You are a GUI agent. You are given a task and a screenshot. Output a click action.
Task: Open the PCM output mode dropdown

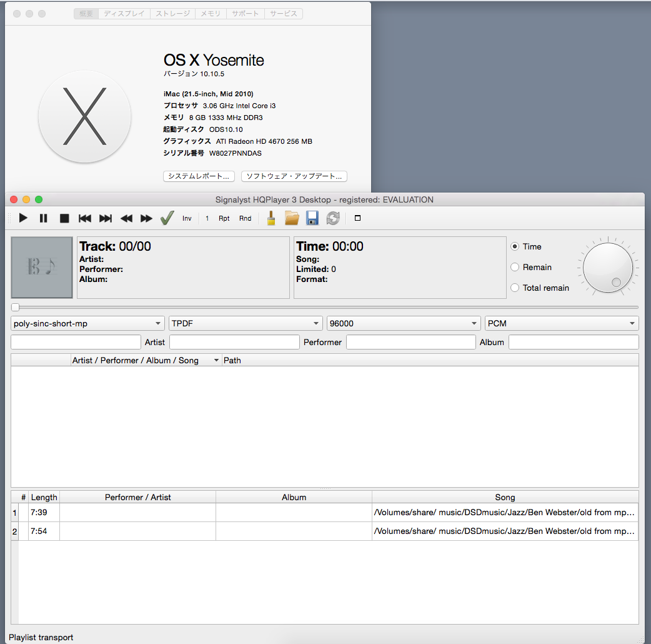(562, 323)
